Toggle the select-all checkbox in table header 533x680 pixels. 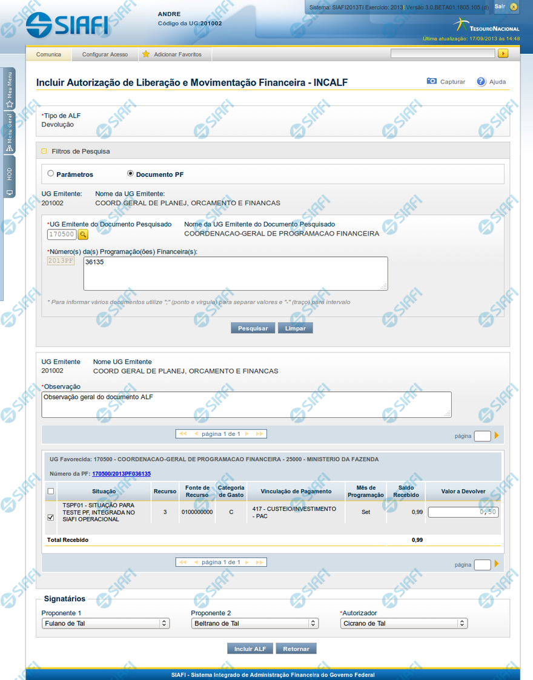pyautogui.click(x=51, y=491)
